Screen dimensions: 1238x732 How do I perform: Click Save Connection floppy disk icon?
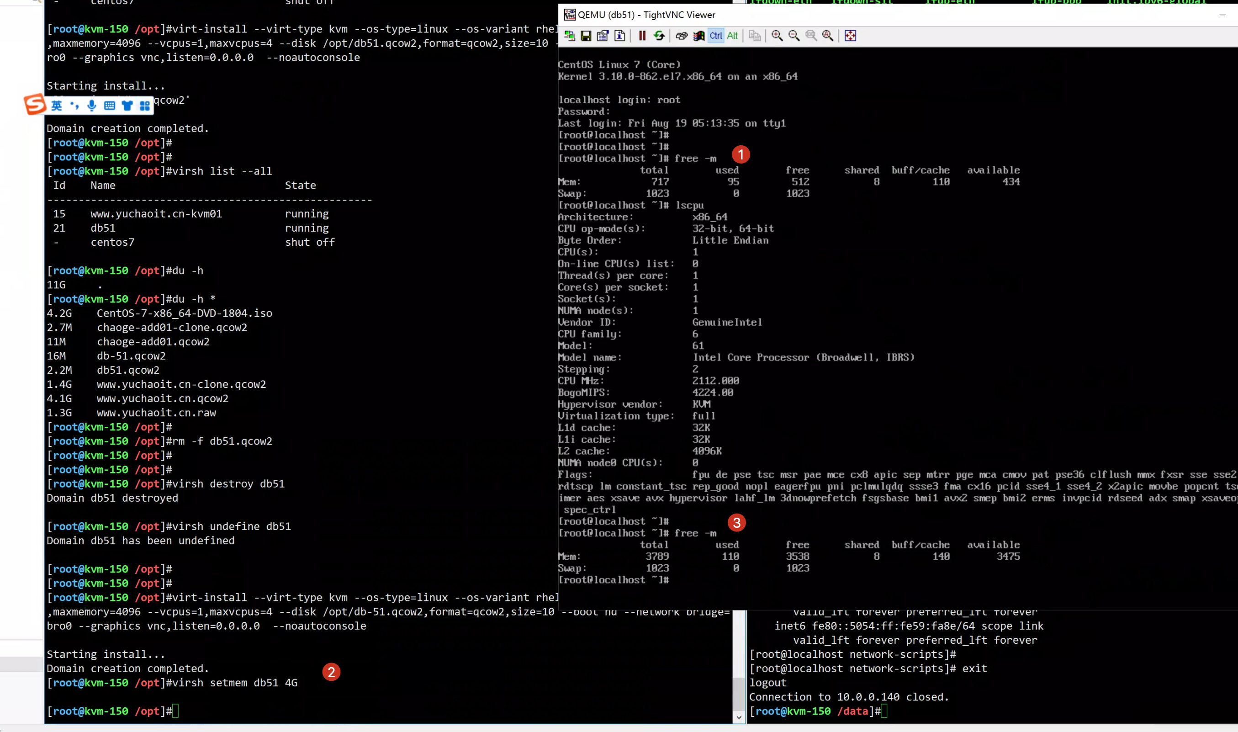point(586,36)
